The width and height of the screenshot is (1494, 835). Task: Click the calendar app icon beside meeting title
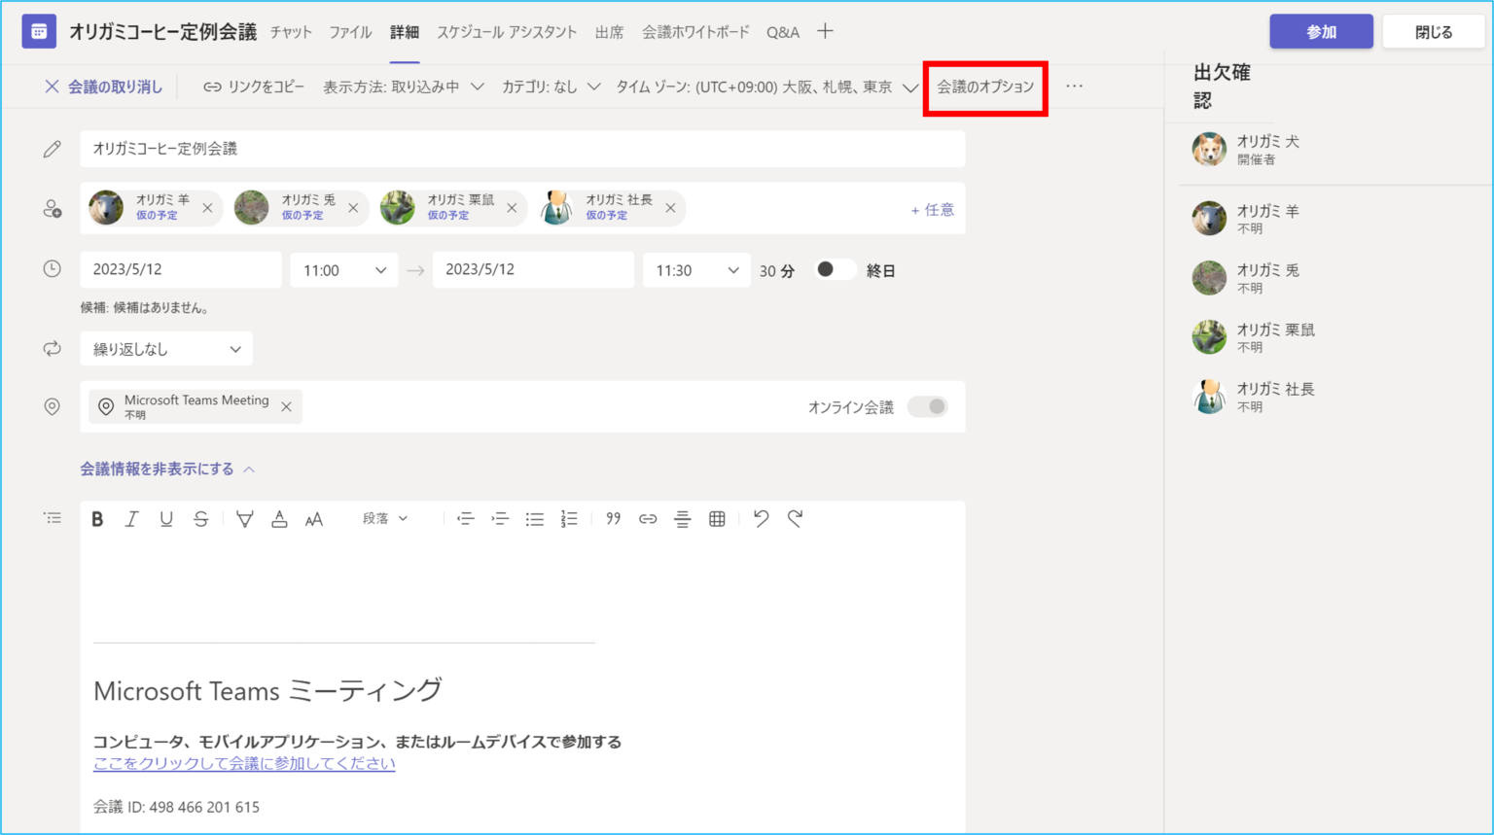pos(39,32)
